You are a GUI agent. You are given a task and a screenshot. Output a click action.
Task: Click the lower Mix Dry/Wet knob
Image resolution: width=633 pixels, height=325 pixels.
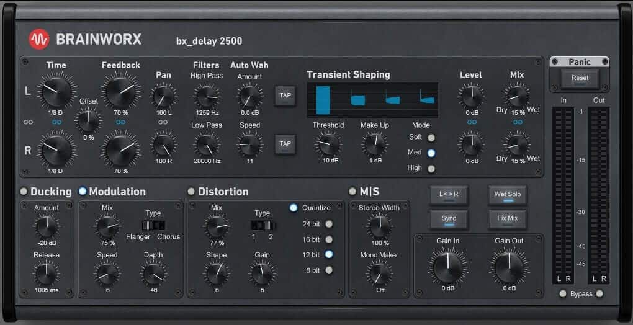click(x=517, y=145)
